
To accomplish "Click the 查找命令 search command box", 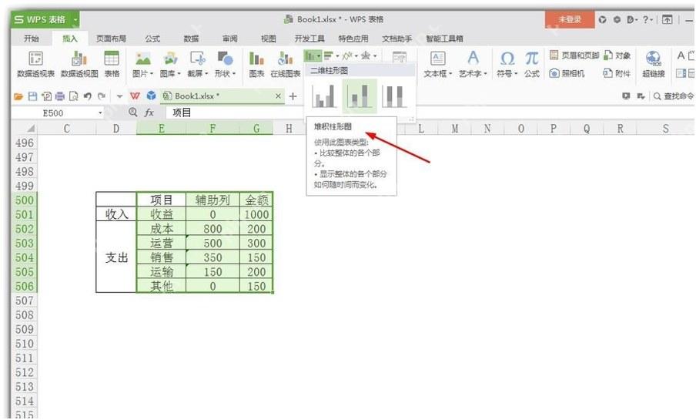I will pos(672,96).
